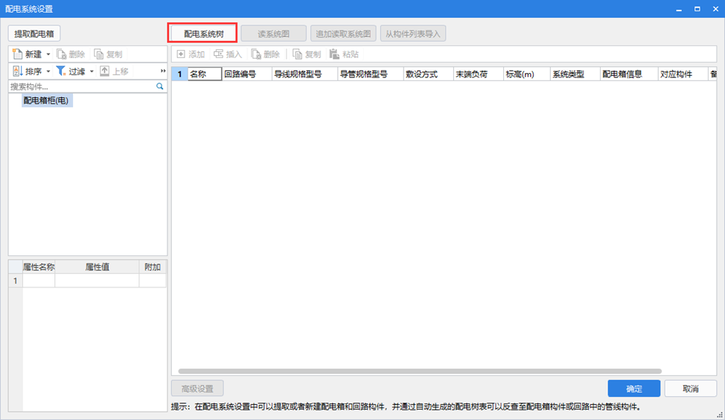
Task: Click the 提取配电箱 button
Action: click(34, 34)
